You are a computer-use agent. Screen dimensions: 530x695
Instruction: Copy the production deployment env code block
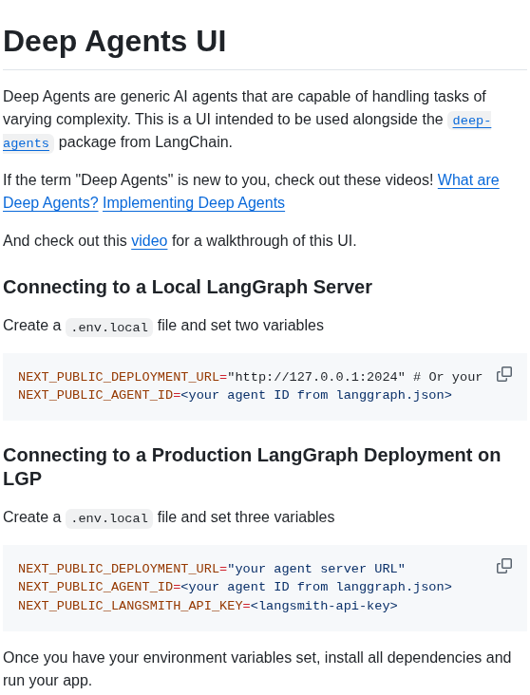tap(503, 566)
